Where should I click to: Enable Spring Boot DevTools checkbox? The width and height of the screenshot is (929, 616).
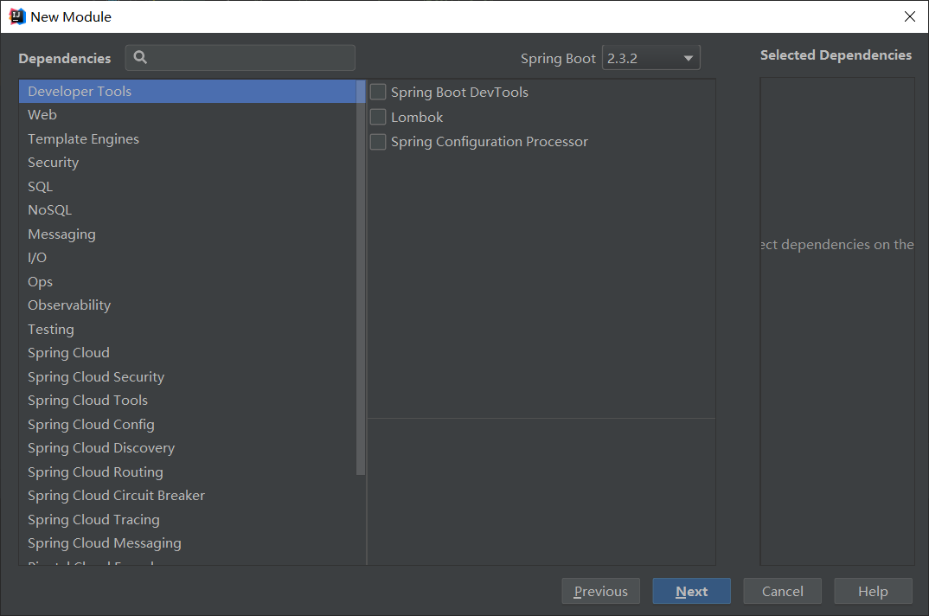(x=378, y=92)
